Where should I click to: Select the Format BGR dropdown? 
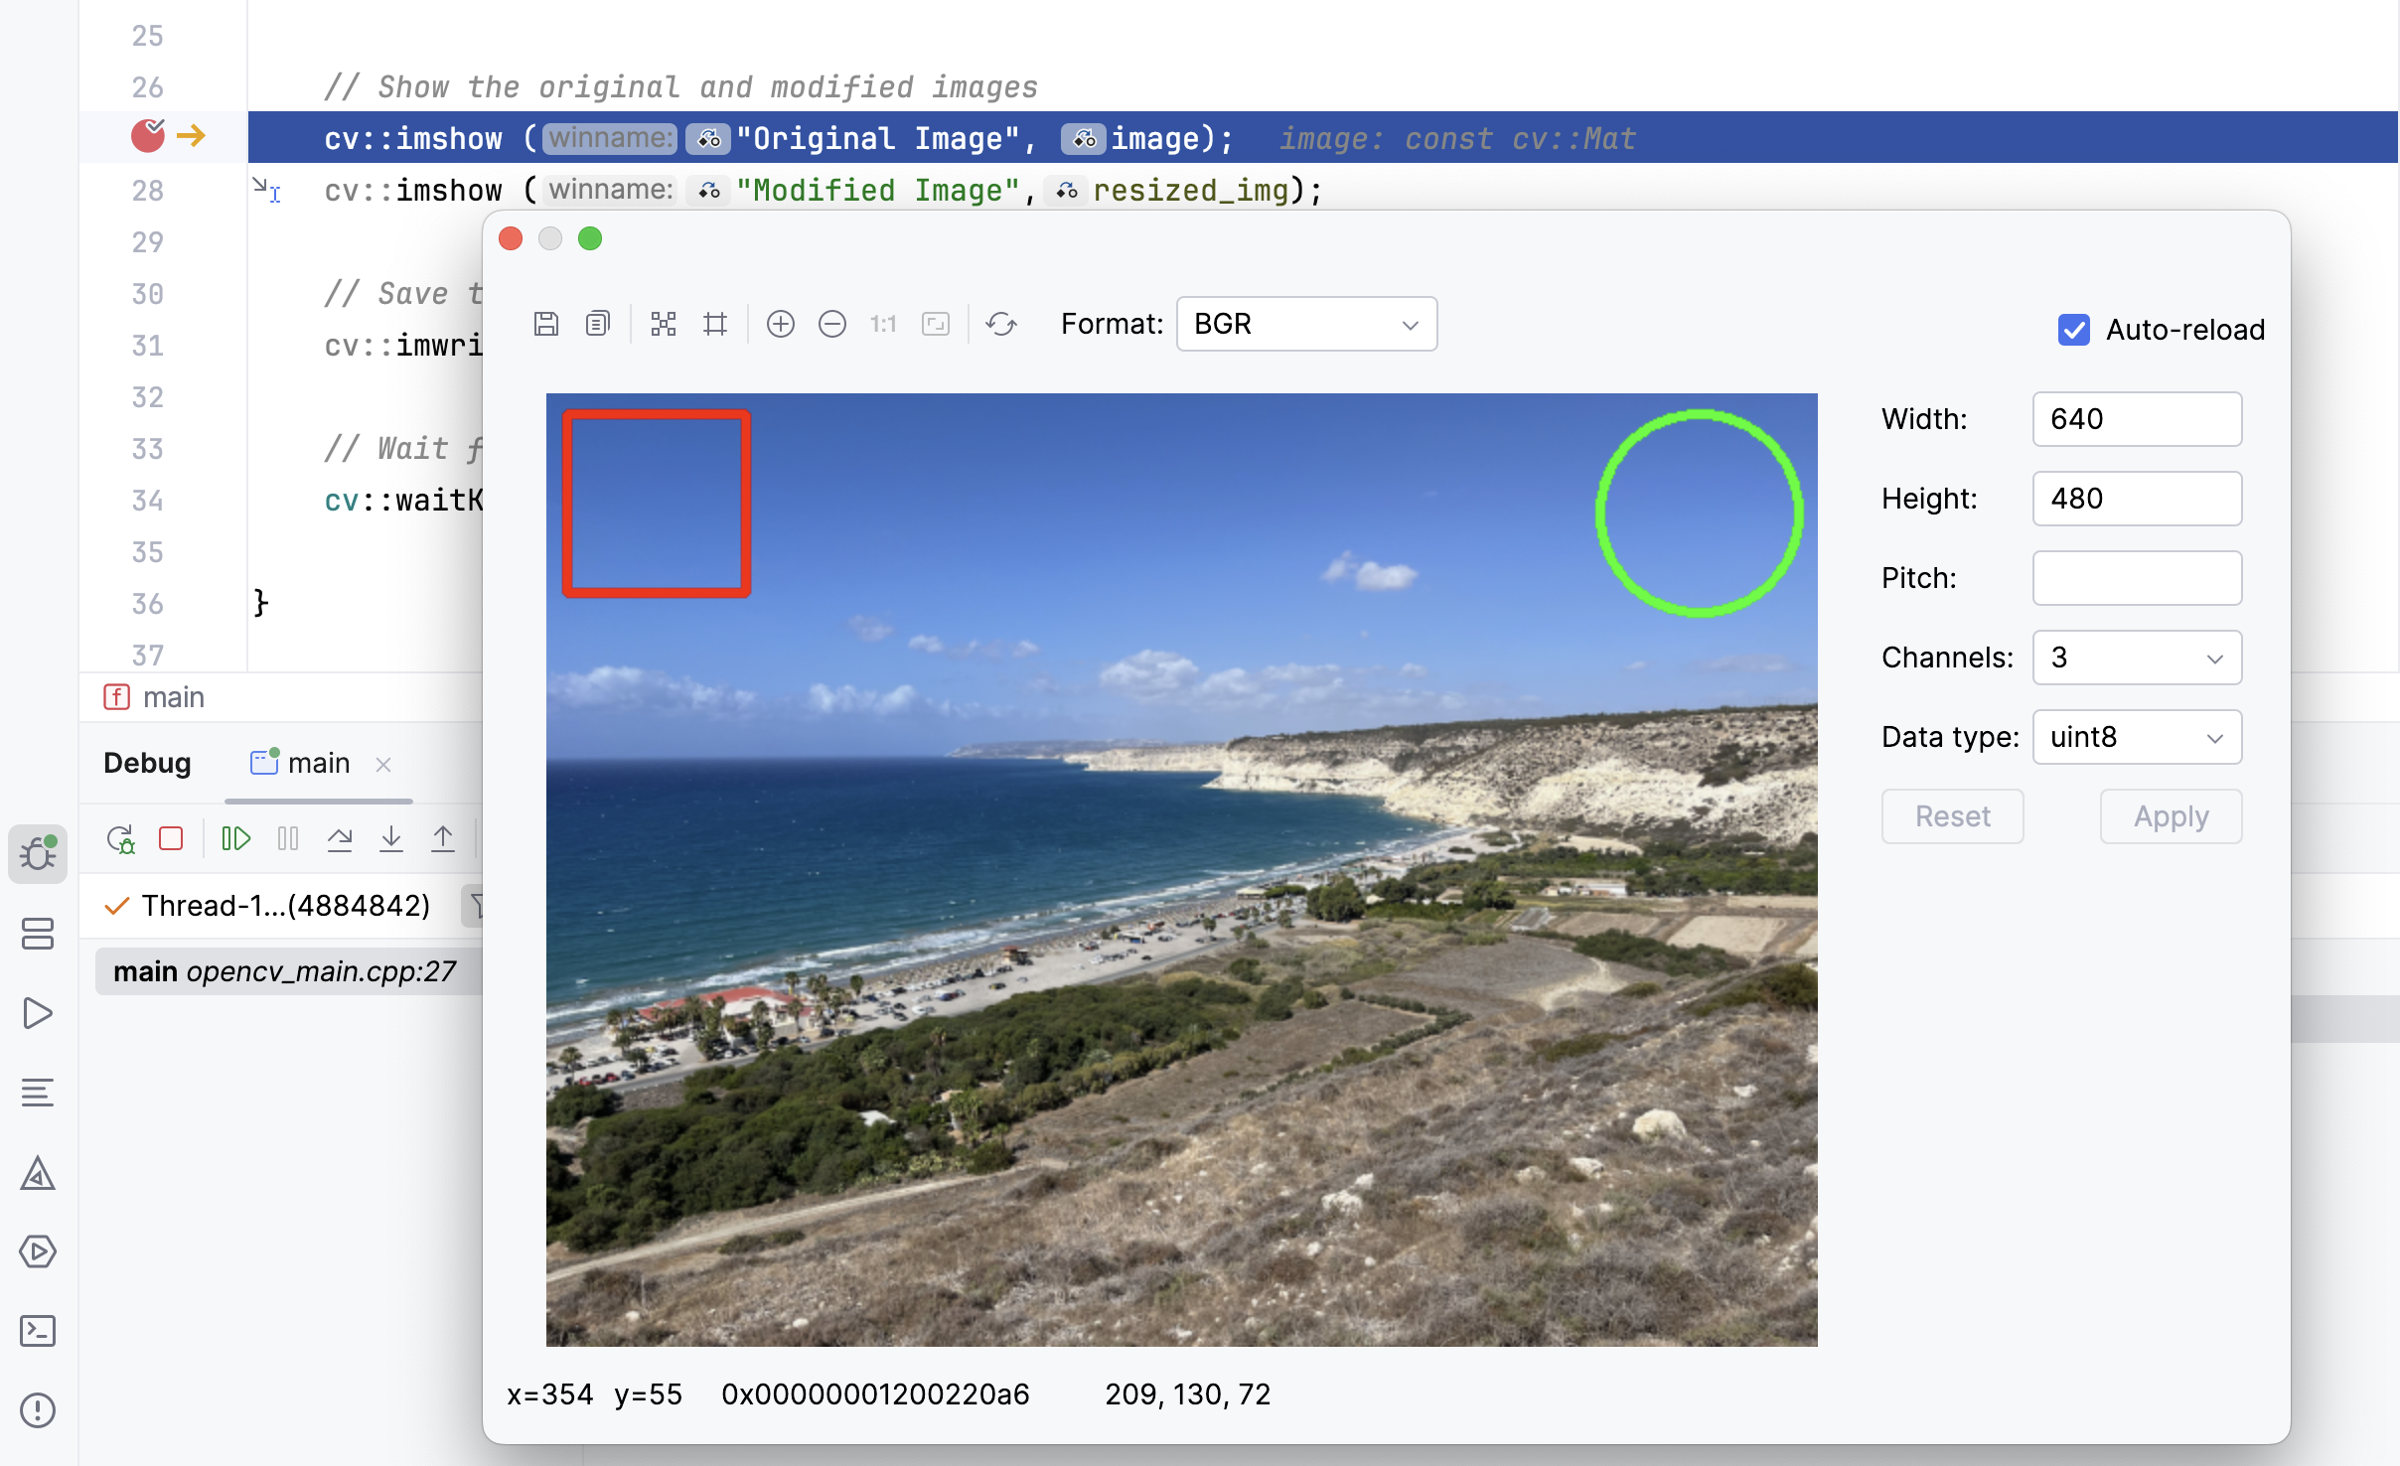tap(1306, 324)
